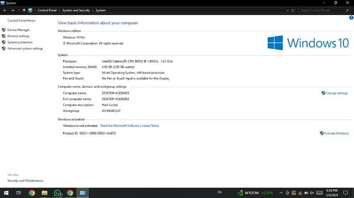The width and height of the screenshot is (354, 198).
Task: Click the Search Control Panel field
Action: pos(321,10)
